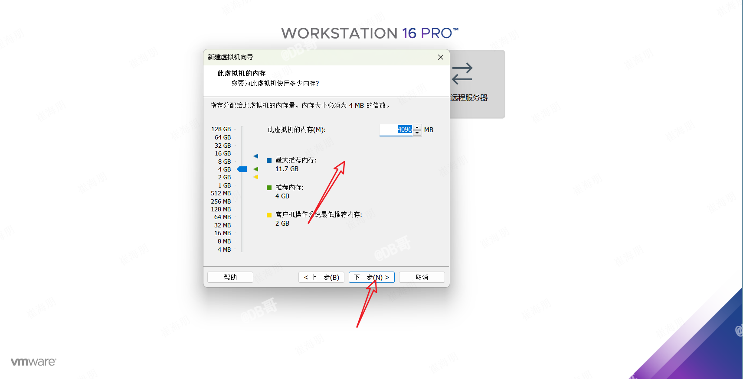Image resolution: width=743 pixels, height=379 pixels.
Task: Go back with the 上一步(B) button
Action: (x=321, y=277)
